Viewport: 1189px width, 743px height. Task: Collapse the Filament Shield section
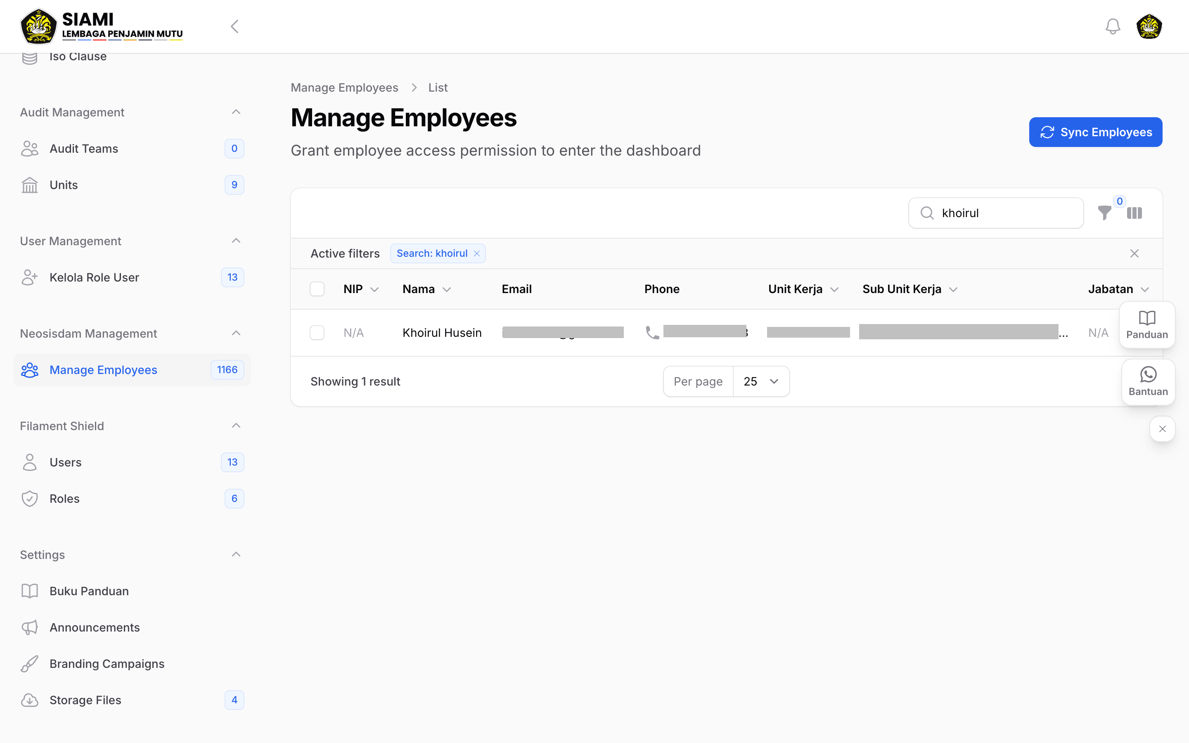click(x=236, y=426)
